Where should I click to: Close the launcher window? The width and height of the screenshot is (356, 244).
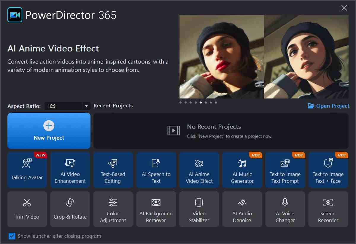pyautogui.click(x=344, y=8)
